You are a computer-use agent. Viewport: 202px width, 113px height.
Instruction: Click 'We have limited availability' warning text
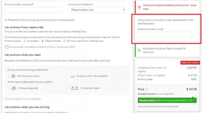[x=170, y=7]
